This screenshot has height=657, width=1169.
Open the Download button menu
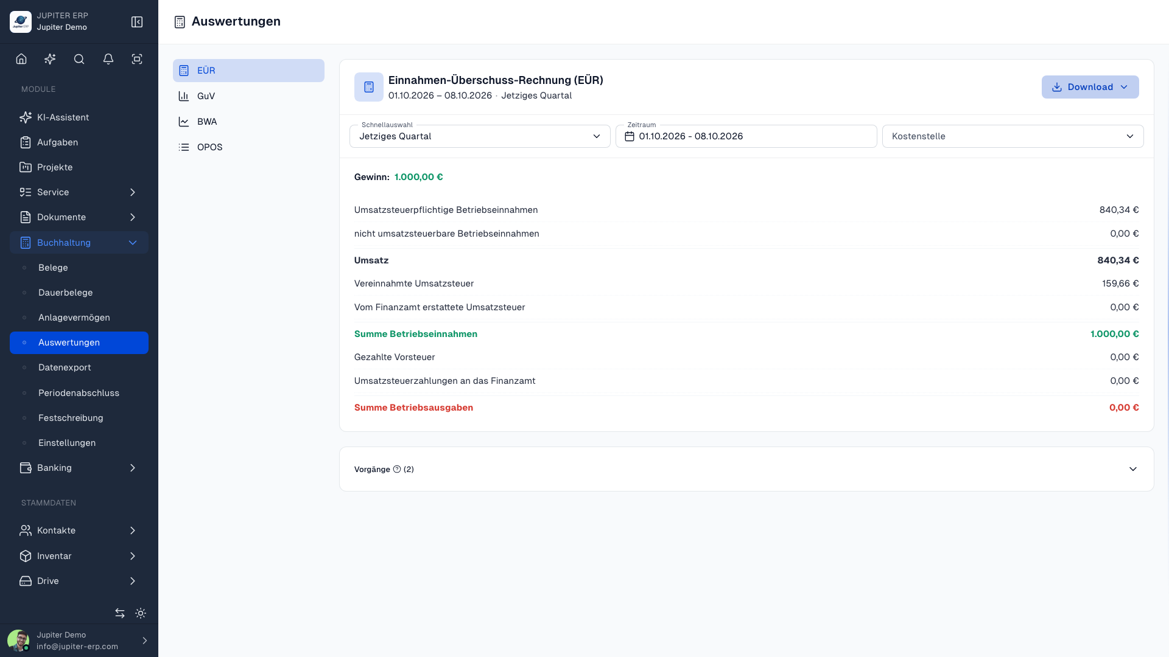coord(1090,87)
